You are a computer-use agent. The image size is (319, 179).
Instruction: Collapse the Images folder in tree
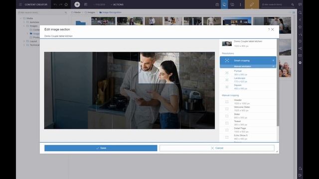pyautogui.click(x=24, y=26)
